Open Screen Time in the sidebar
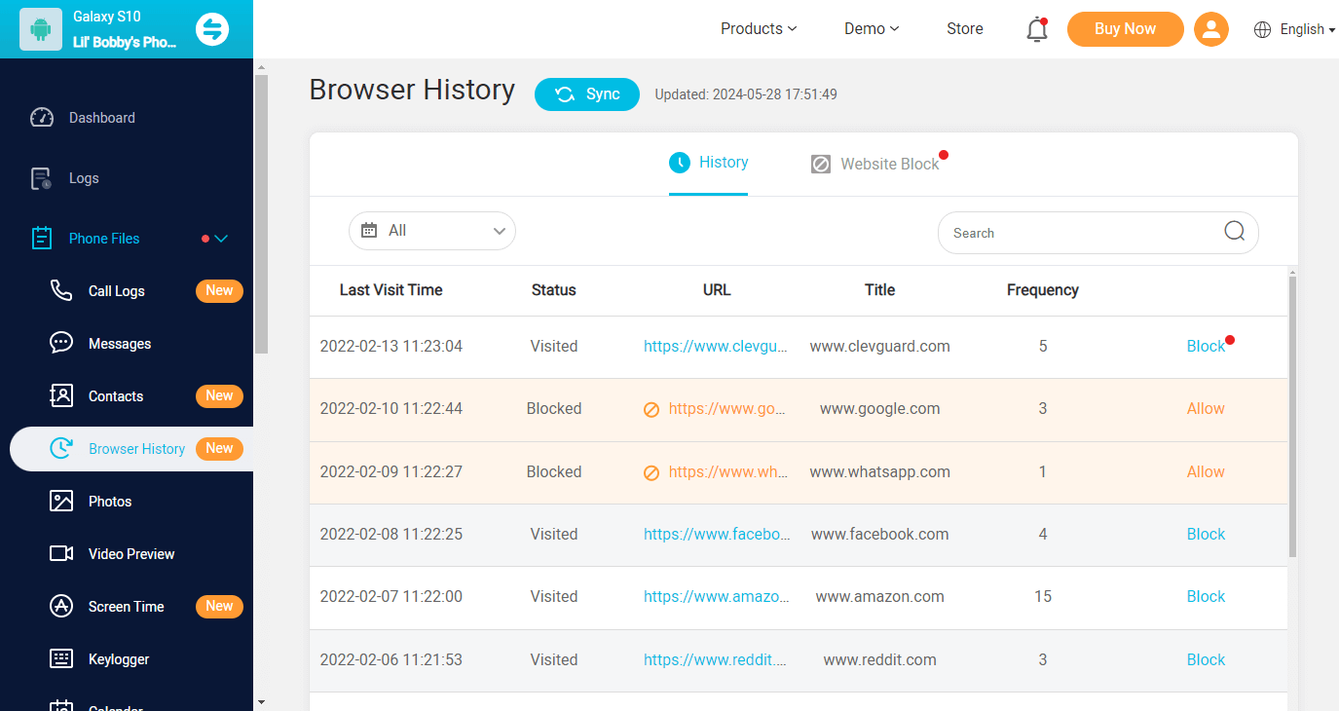 [127, 607]
